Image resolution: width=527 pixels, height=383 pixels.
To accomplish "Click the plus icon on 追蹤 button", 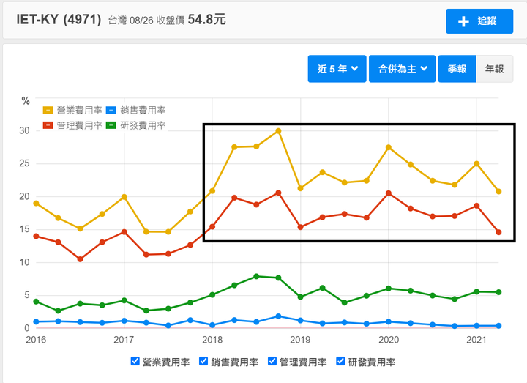I will pyautogui.click(x=463, y=21).
